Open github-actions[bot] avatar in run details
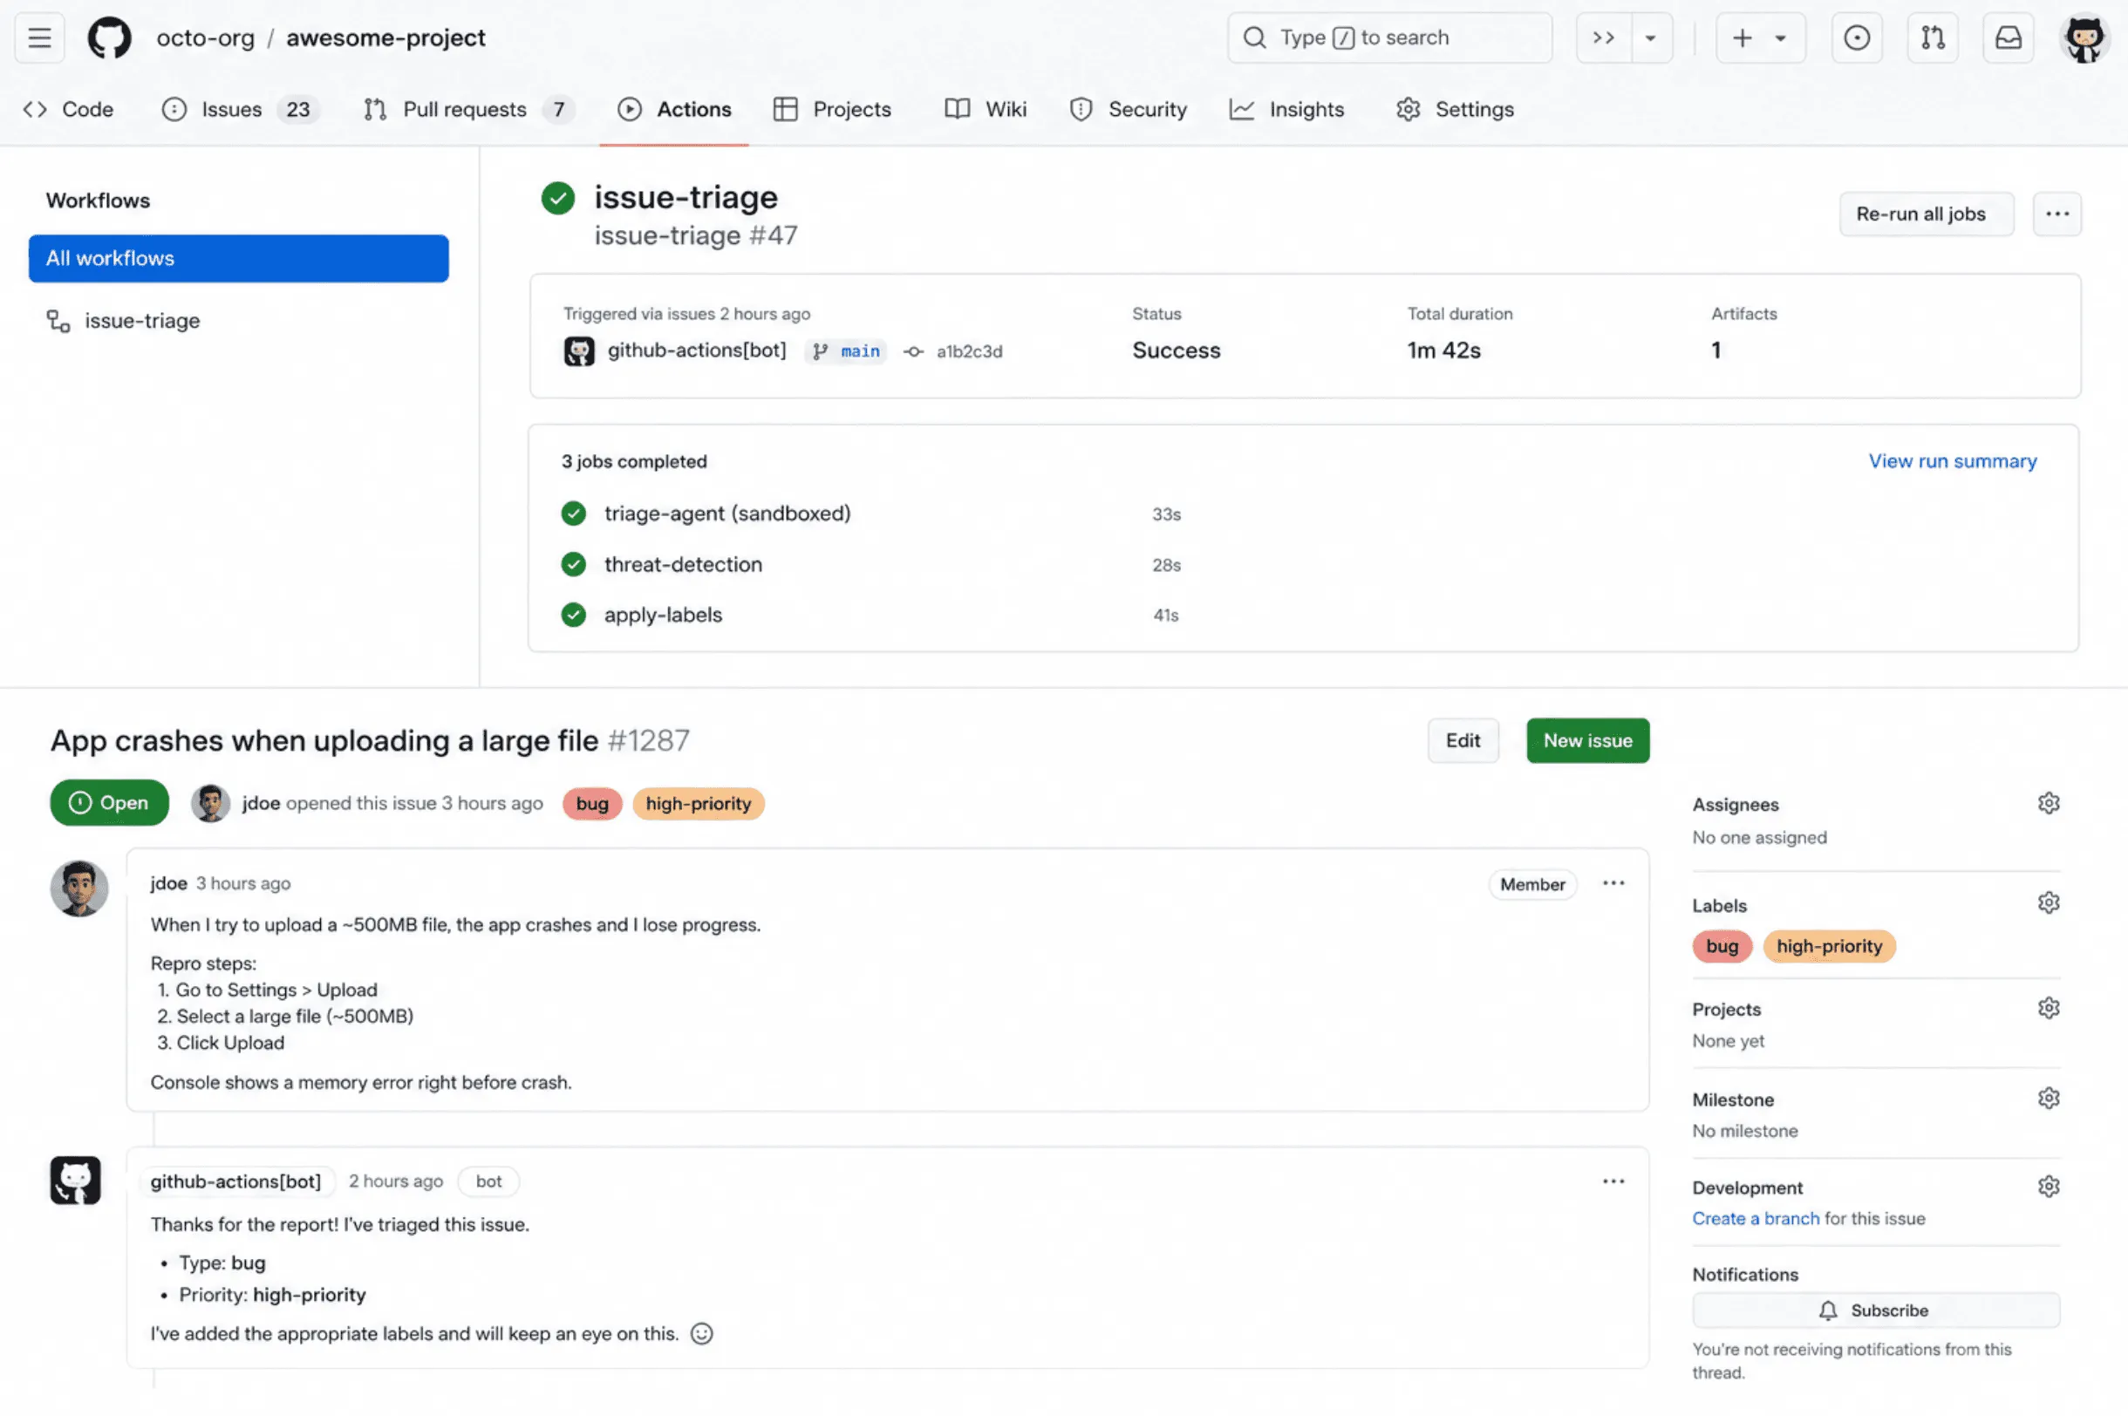The width and height of the screenshot is (2128, 1416). (579, 351)
